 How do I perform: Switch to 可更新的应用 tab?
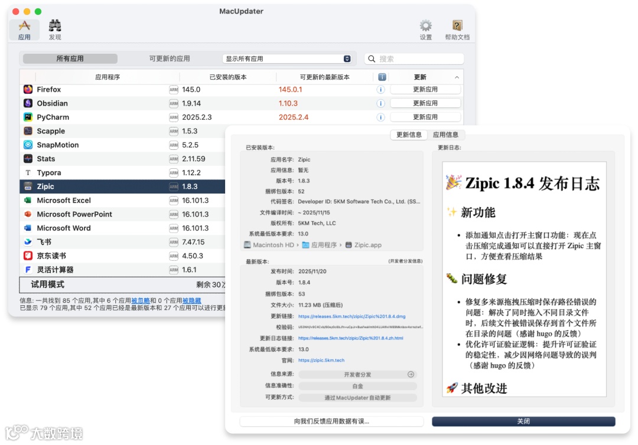pos(170,58)
